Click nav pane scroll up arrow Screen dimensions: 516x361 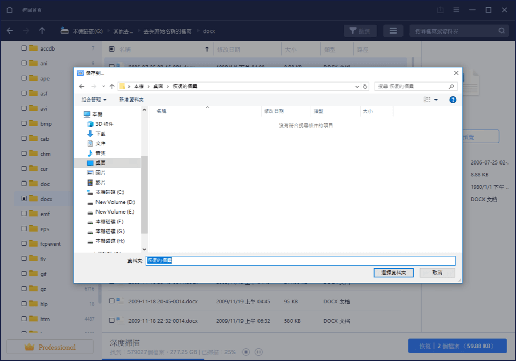(144, 110)
